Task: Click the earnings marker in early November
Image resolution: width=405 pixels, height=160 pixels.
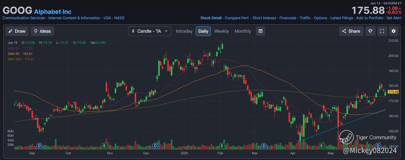Action: (x=104, y=146)
